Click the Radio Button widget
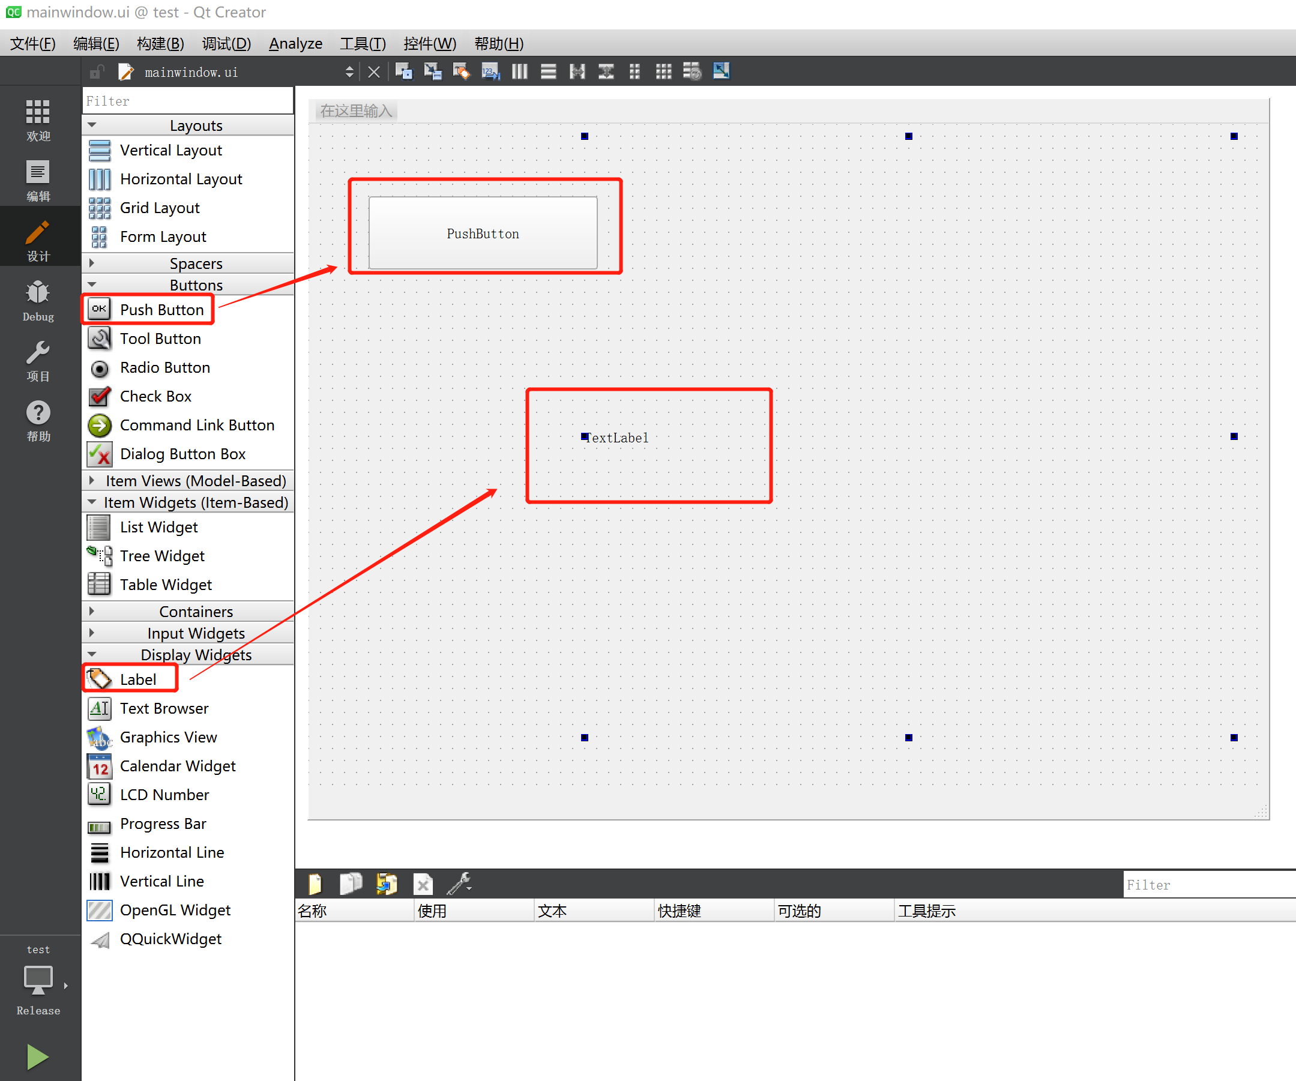The width and height of the screenshot is (1296, 1081). [167, 367]
